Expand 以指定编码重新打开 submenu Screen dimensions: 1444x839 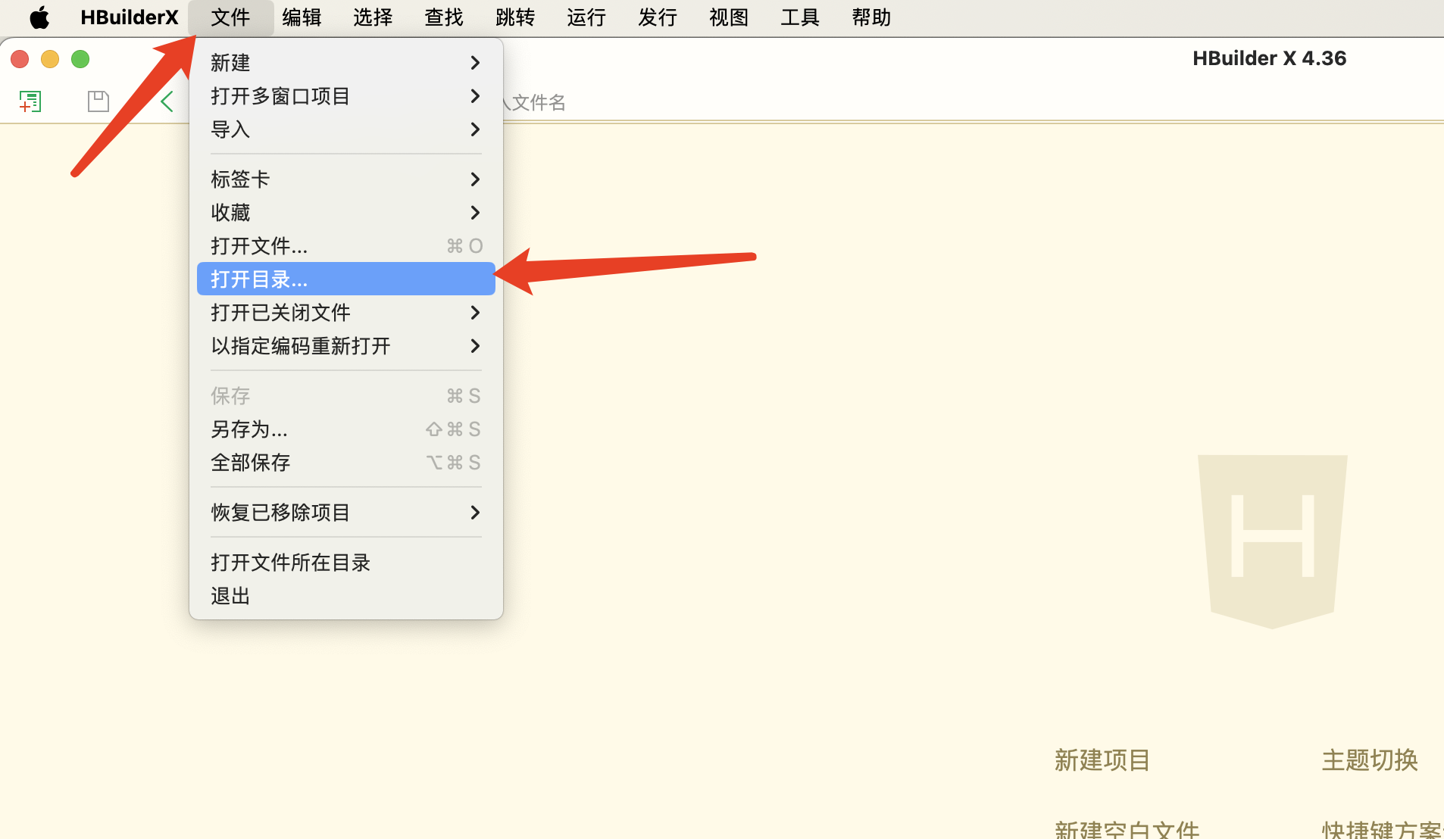[x=346, y=346]
